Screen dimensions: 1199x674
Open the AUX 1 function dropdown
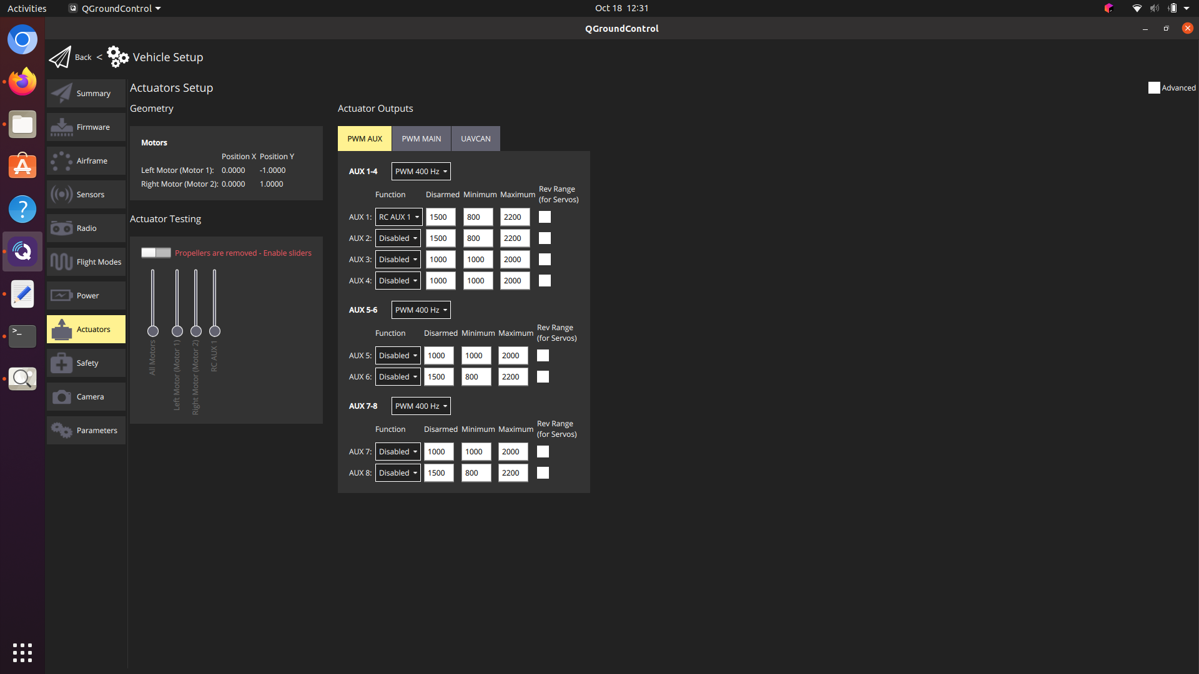tap(398, 217)
